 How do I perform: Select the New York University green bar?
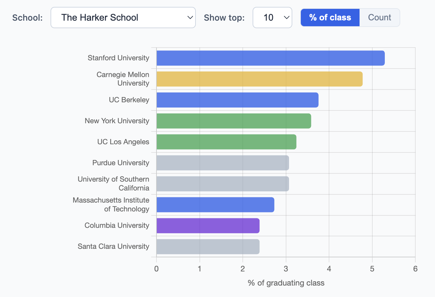click(233, 121)
